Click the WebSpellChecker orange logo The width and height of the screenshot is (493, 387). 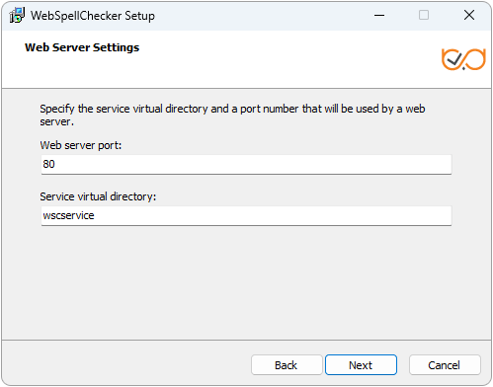[463, 59]
